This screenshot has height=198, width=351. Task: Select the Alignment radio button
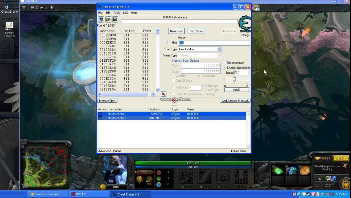tap(204, 86)
